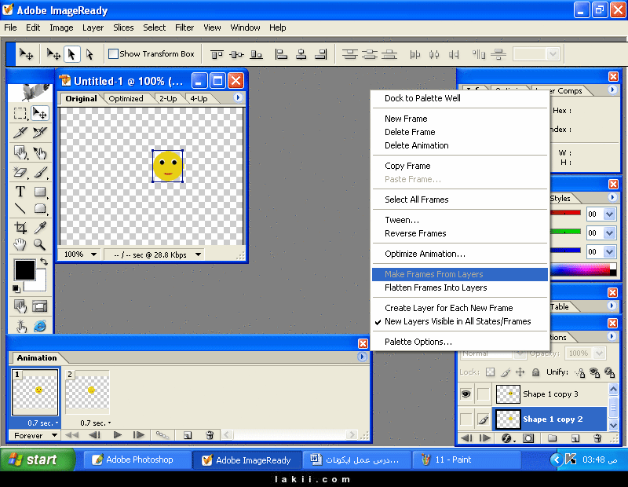Show the Shape 1 copy 2 layer

(466, 419)
